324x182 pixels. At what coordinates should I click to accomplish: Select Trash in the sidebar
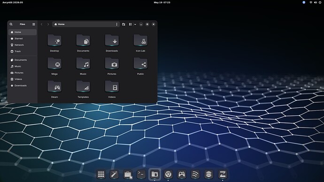pyautogui.click(x=23, y=52)
